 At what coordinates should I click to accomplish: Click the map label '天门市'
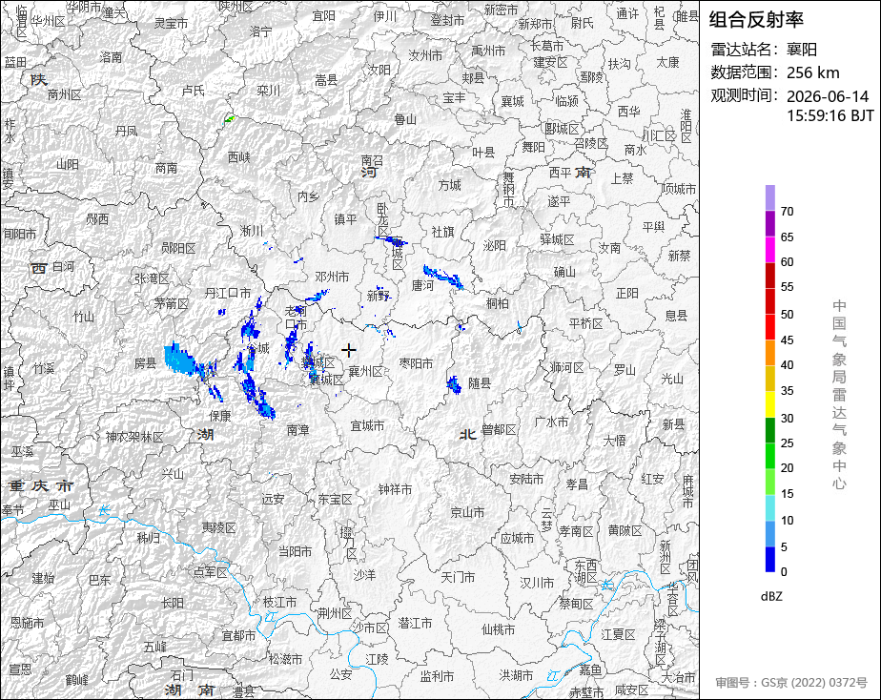[458, 577]
